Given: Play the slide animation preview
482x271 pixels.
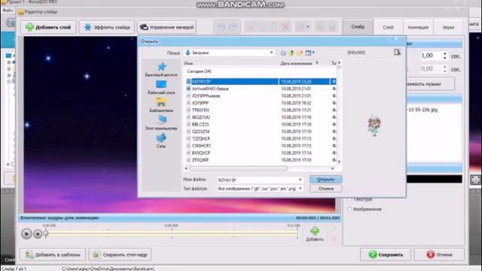Looking at the screenshot, I should point(26,234).
